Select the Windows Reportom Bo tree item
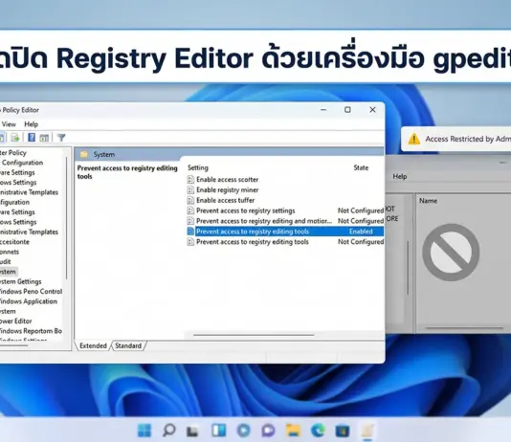The image size is (511, 442). click(x=31, y=331)
